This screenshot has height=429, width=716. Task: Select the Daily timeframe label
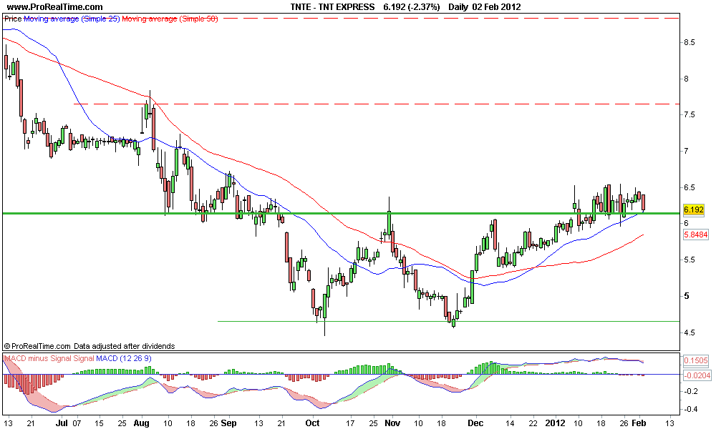point(458,7)
